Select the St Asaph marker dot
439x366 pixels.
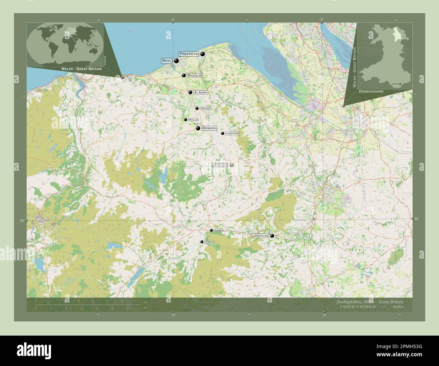pos(190,92)
